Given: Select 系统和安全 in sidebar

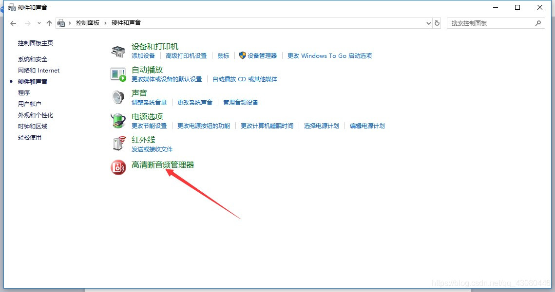Looking at the screenshot, I should 33,59.
